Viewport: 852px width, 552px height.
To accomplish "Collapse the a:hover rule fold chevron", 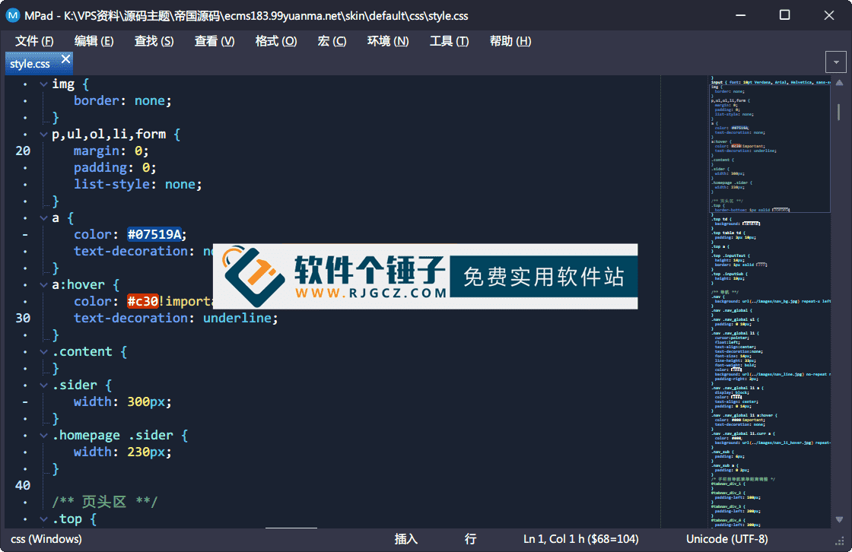I will [43, 284].
